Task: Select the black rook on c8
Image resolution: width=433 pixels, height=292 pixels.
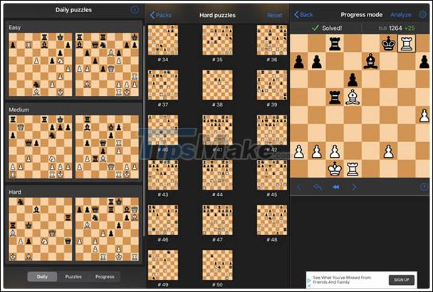Action: 335,43
